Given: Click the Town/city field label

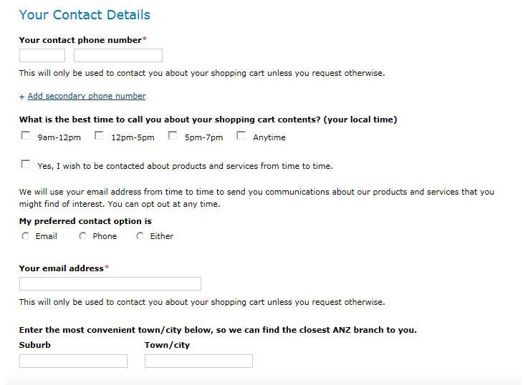Looking at the screenshot, I should pos(167,345).
